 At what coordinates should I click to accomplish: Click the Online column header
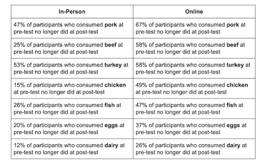click(194, 12)
